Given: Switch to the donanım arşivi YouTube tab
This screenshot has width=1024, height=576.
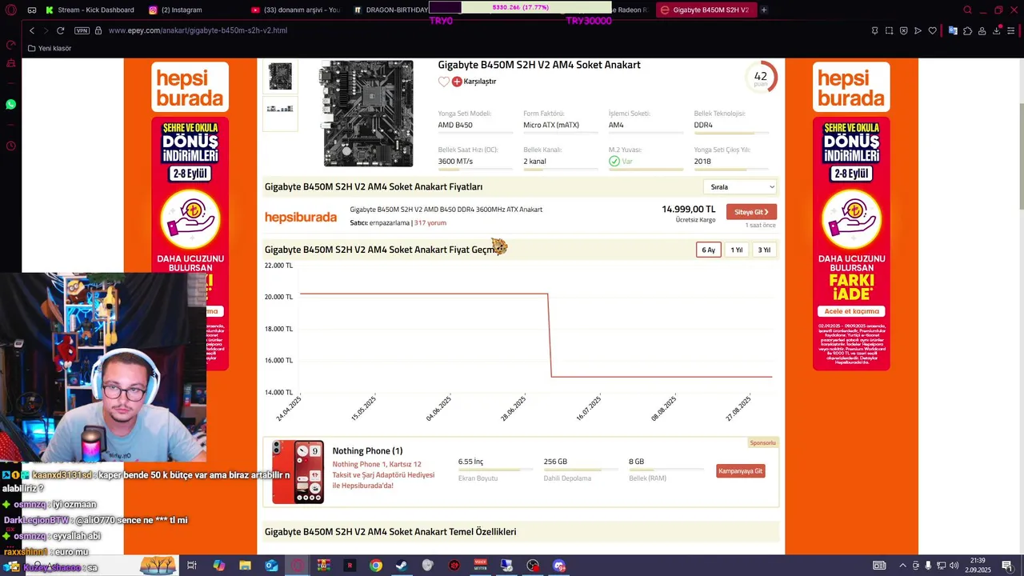Looking at the screenshot, I should point(295,10).
